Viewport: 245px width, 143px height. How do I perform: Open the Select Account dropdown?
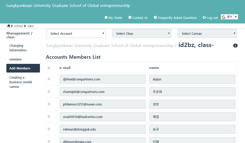pyautogui.click(x=76, y=33)
